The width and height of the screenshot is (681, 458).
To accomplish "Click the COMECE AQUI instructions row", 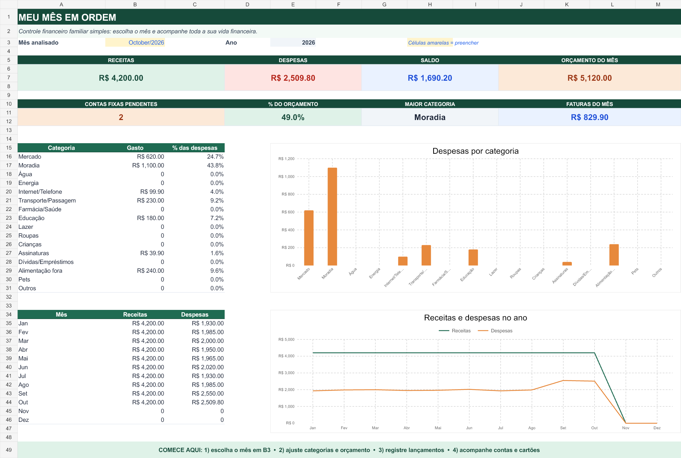I will pos(349,450).
